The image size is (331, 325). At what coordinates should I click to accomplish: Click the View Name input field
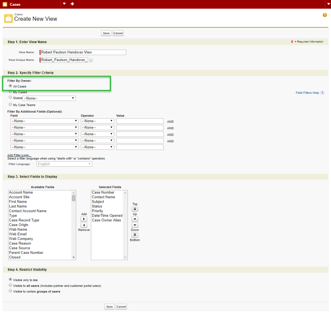[83, 52]
